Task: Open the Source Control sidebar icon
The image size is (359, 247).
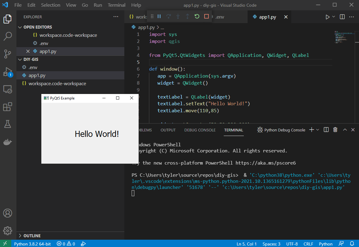Action: point(8,54)
